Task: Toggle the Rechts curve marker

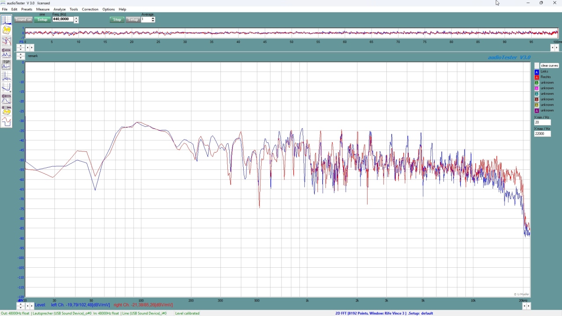Action: point(537,77)
